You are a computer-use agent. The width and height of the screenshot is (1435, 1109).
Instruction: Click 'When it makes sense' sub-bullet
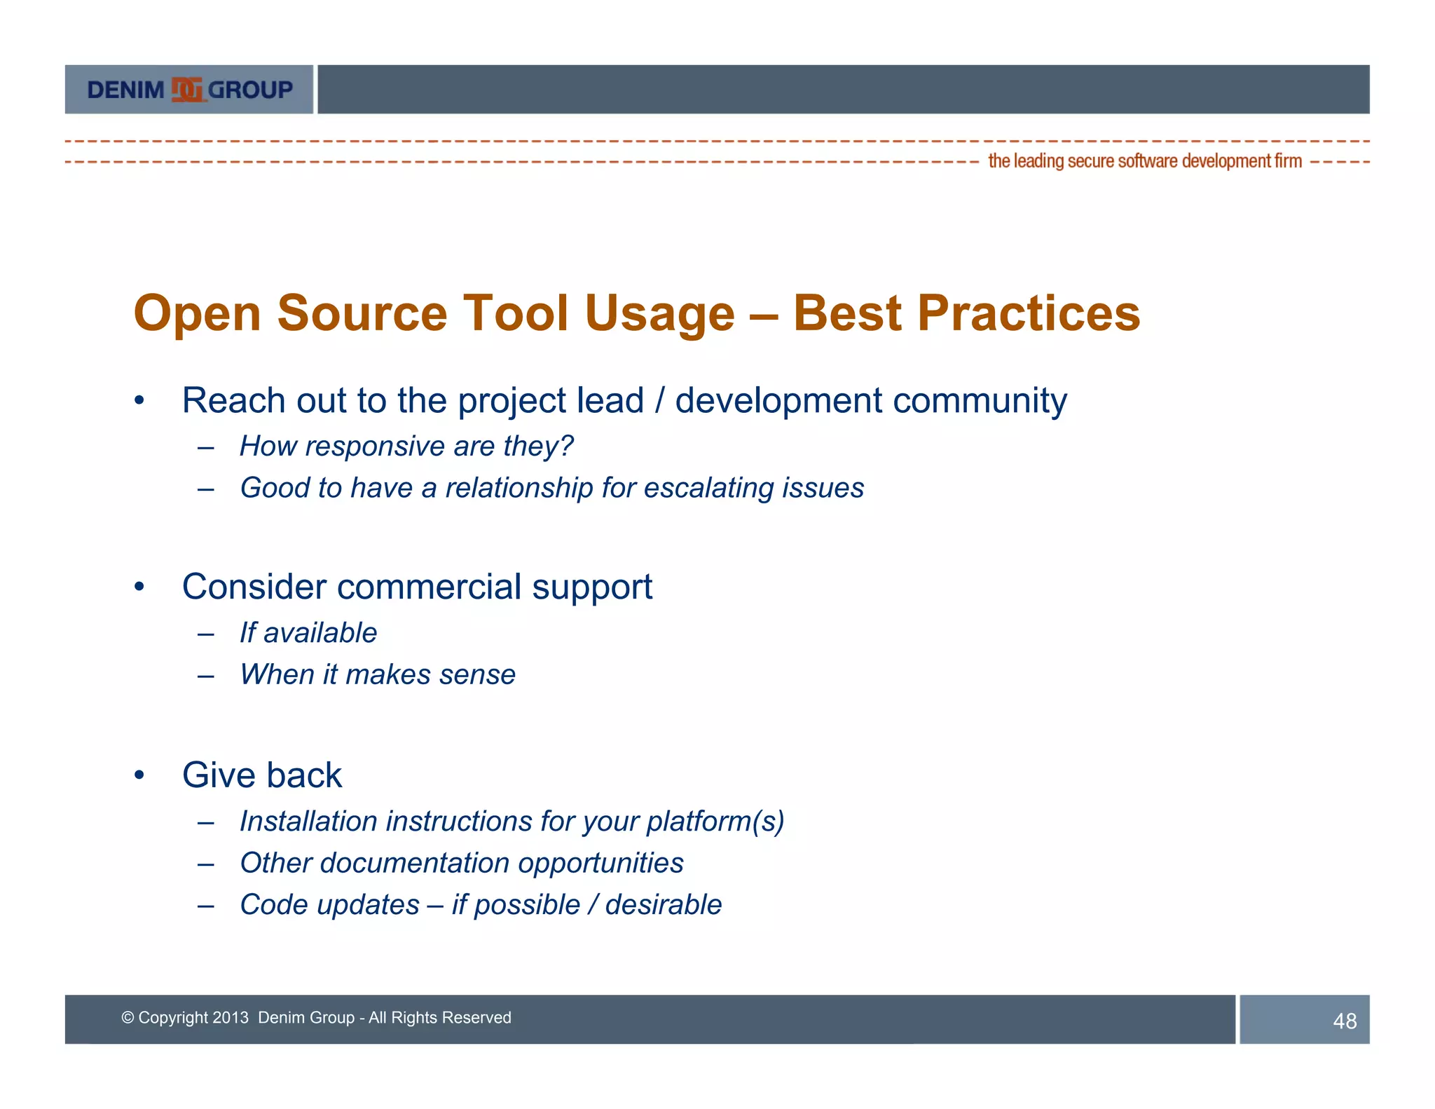click(378, 674)
